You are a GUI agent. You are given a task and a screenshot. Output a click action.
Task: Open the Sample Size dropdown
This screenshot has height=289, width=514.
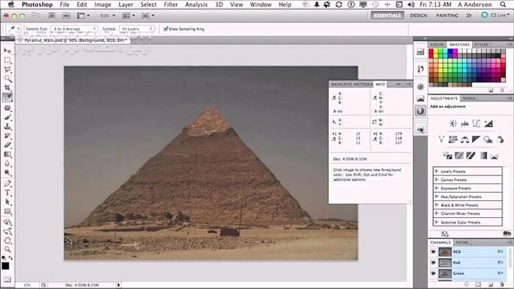[x=74, y=29]
